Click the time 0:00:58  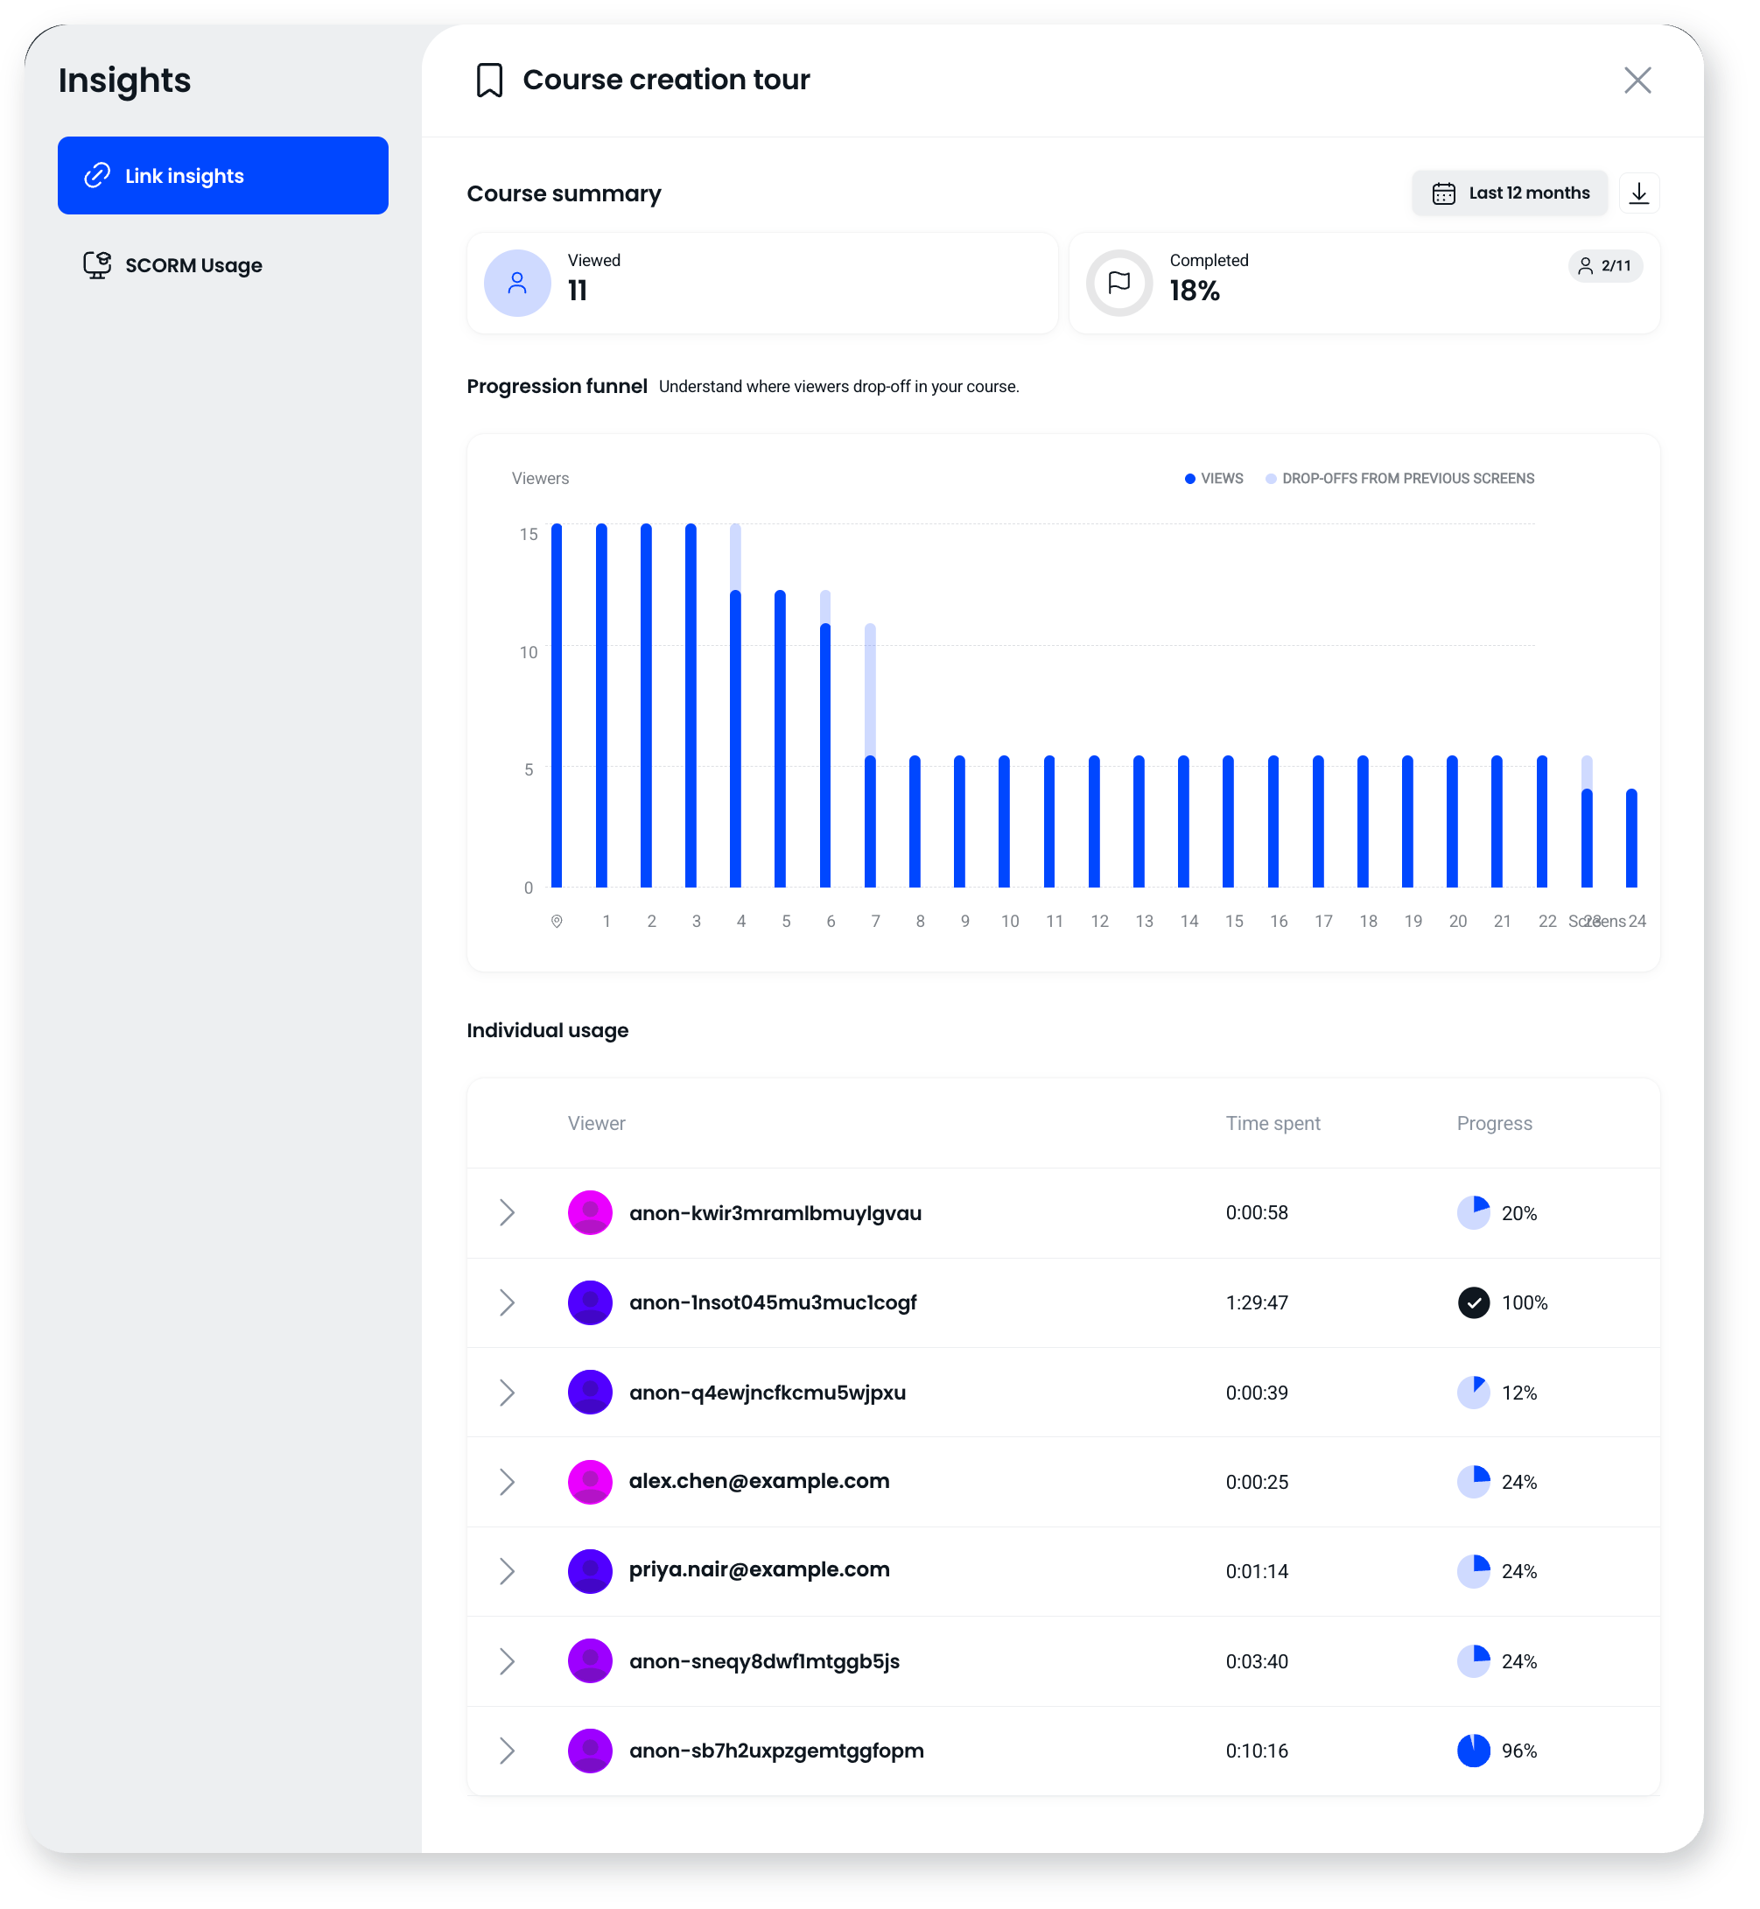(x=1257, y=1212)
